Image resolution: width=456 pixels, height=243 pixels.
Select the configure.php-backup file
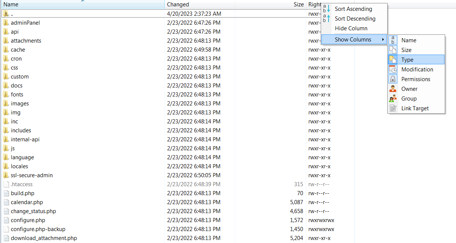coord(38,229)
